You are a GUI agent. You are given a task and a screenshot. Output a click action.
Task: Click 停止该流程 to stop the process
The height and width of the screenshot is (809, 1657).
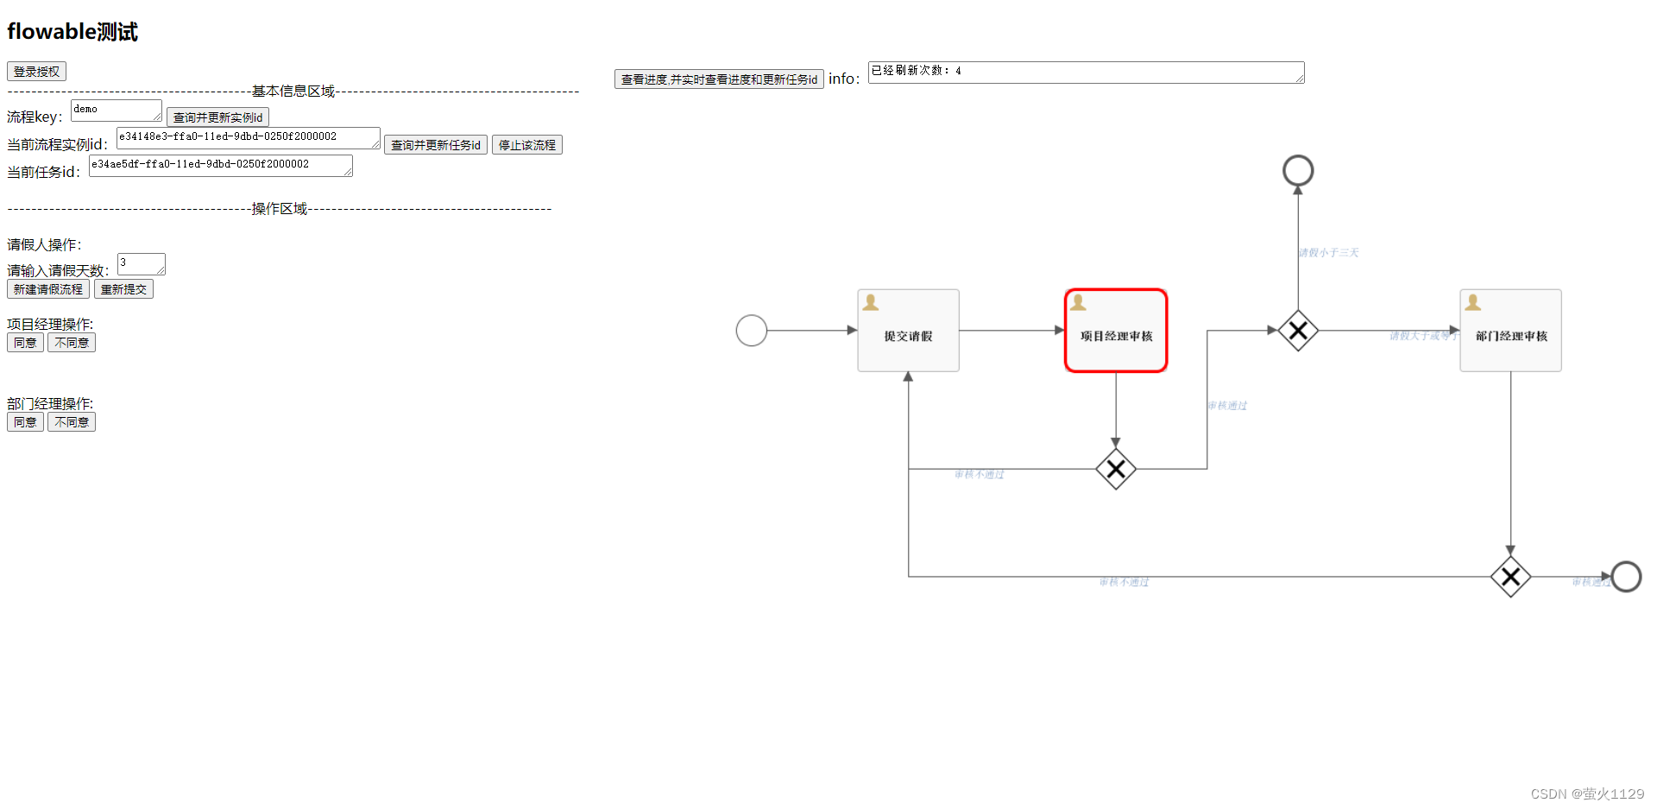click(x=526, y=144)
